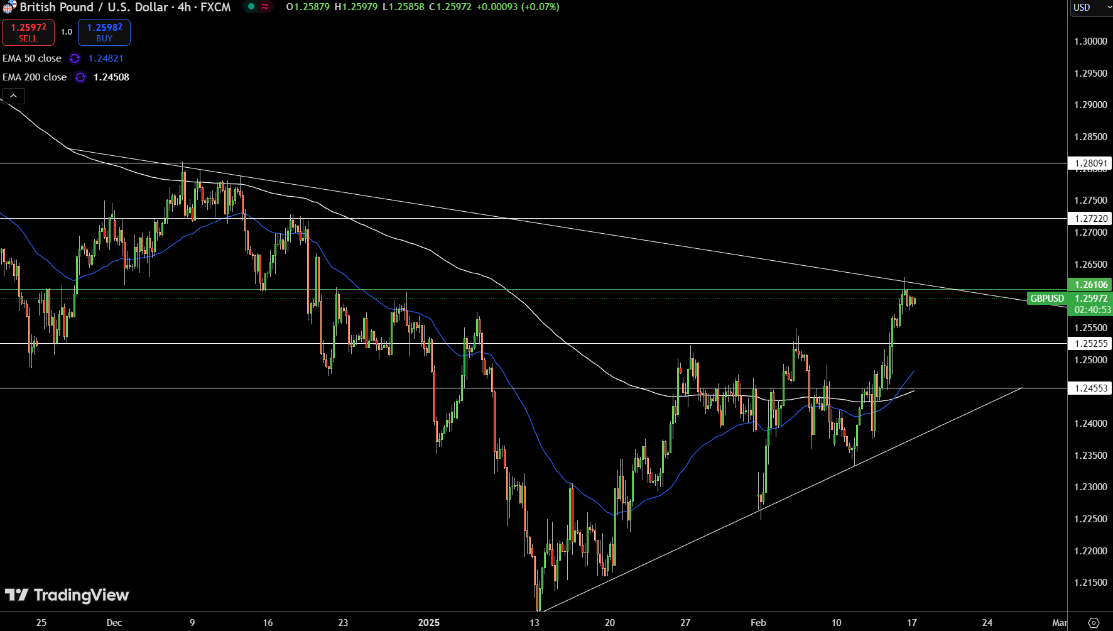Click the 1.21500 price axis label

1090,583
